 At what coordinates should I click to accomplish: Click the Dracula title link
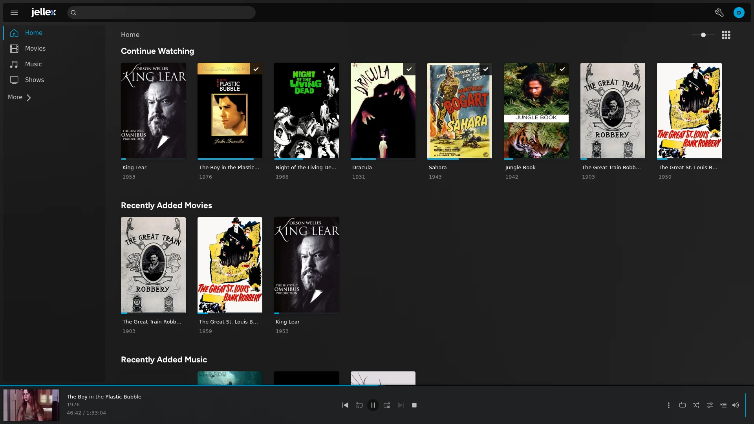[x=362, y=168]
